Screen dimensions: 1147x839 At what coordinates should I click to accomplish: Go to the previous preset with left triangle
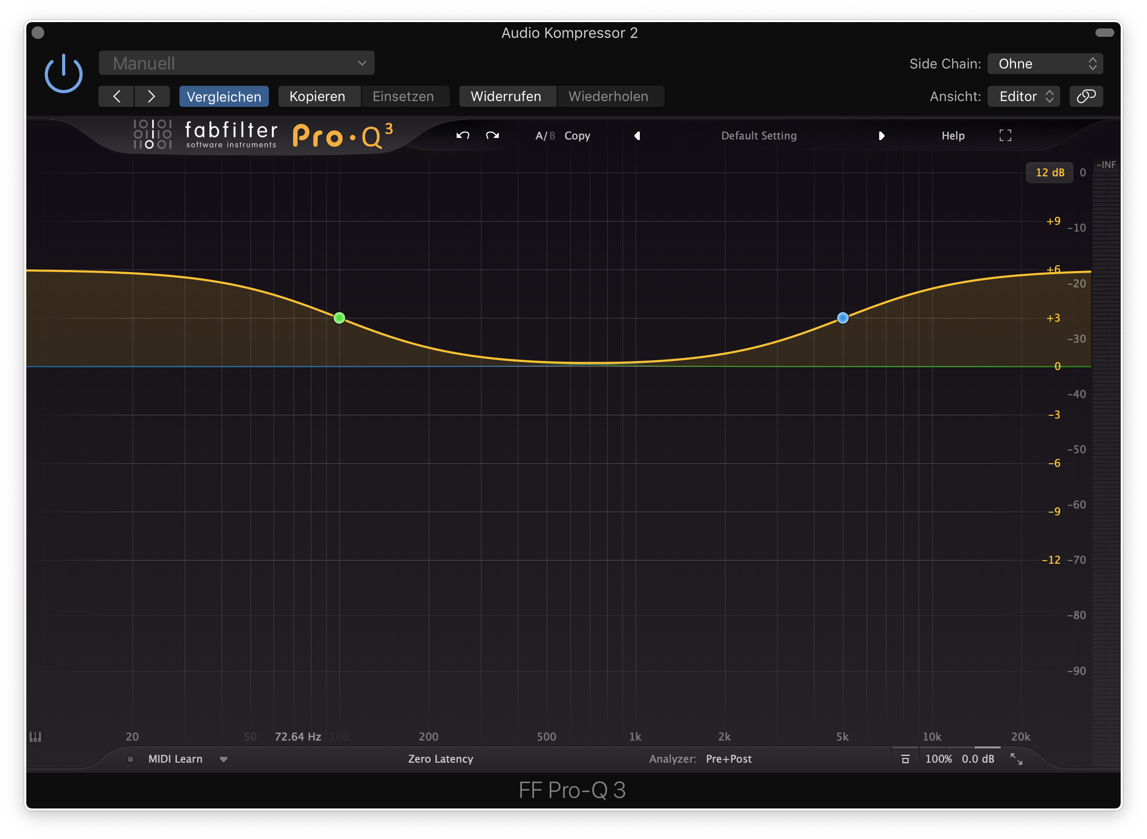point(637,136)
